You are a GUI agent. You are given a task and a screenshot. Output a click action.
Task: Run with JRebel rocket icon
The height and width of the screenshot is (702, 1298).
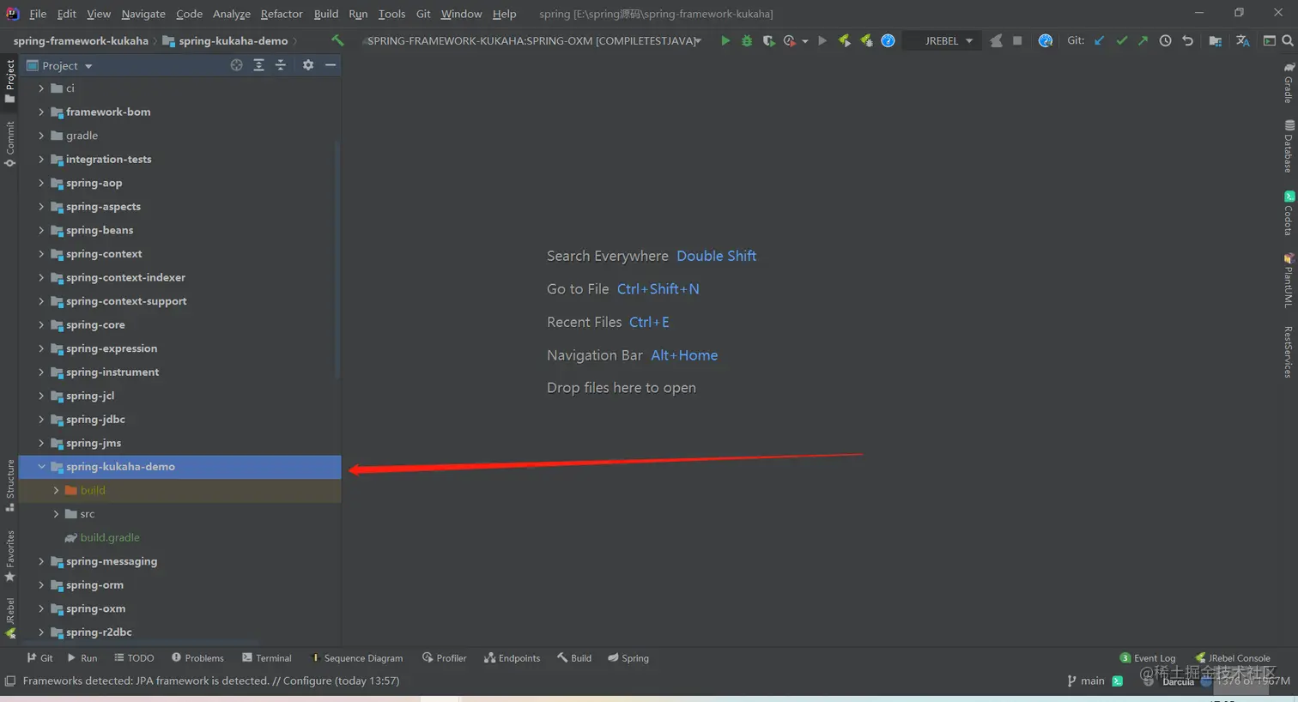click(845, 40)
